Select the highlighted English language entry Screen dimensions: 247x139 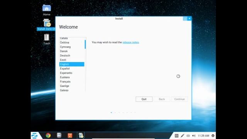coord(72,64)
